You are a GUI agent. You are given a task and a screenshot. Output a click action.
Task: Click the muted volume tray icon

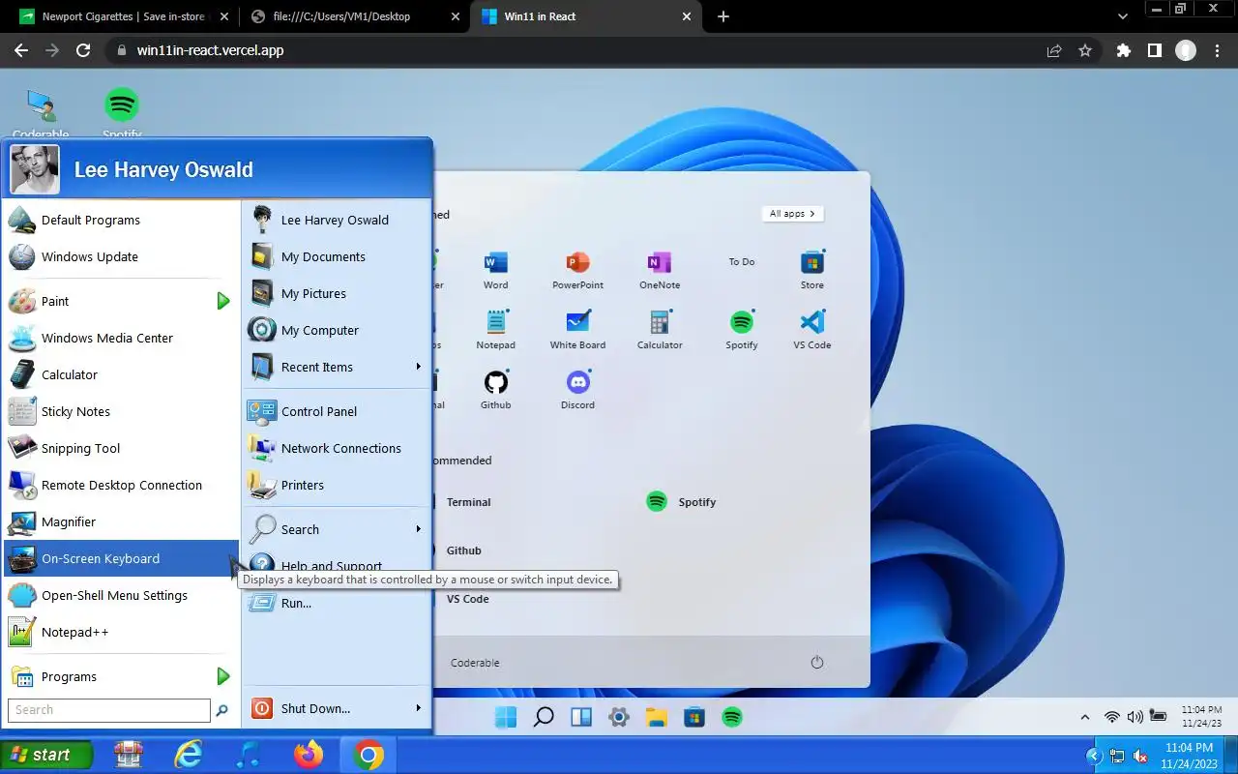(1140, 756)
